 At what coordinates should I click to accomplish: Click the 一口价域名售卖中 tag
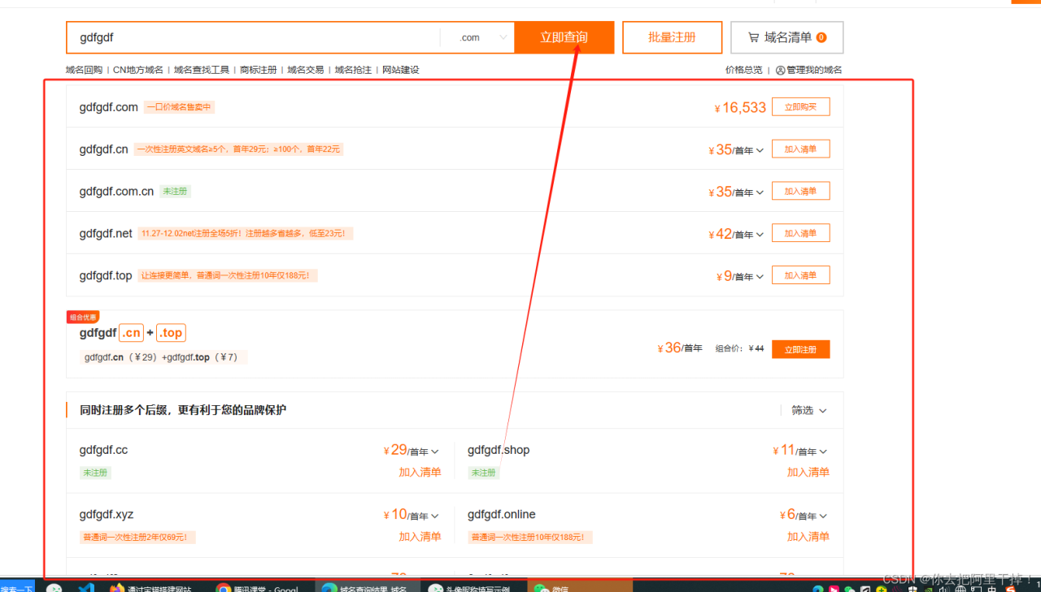coord(180,107)
